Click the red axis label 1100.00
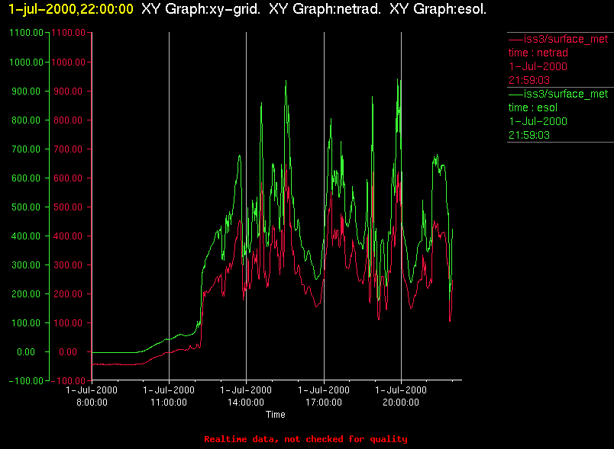This screenshot has height=449, width=614. click(x=68, y=33)
